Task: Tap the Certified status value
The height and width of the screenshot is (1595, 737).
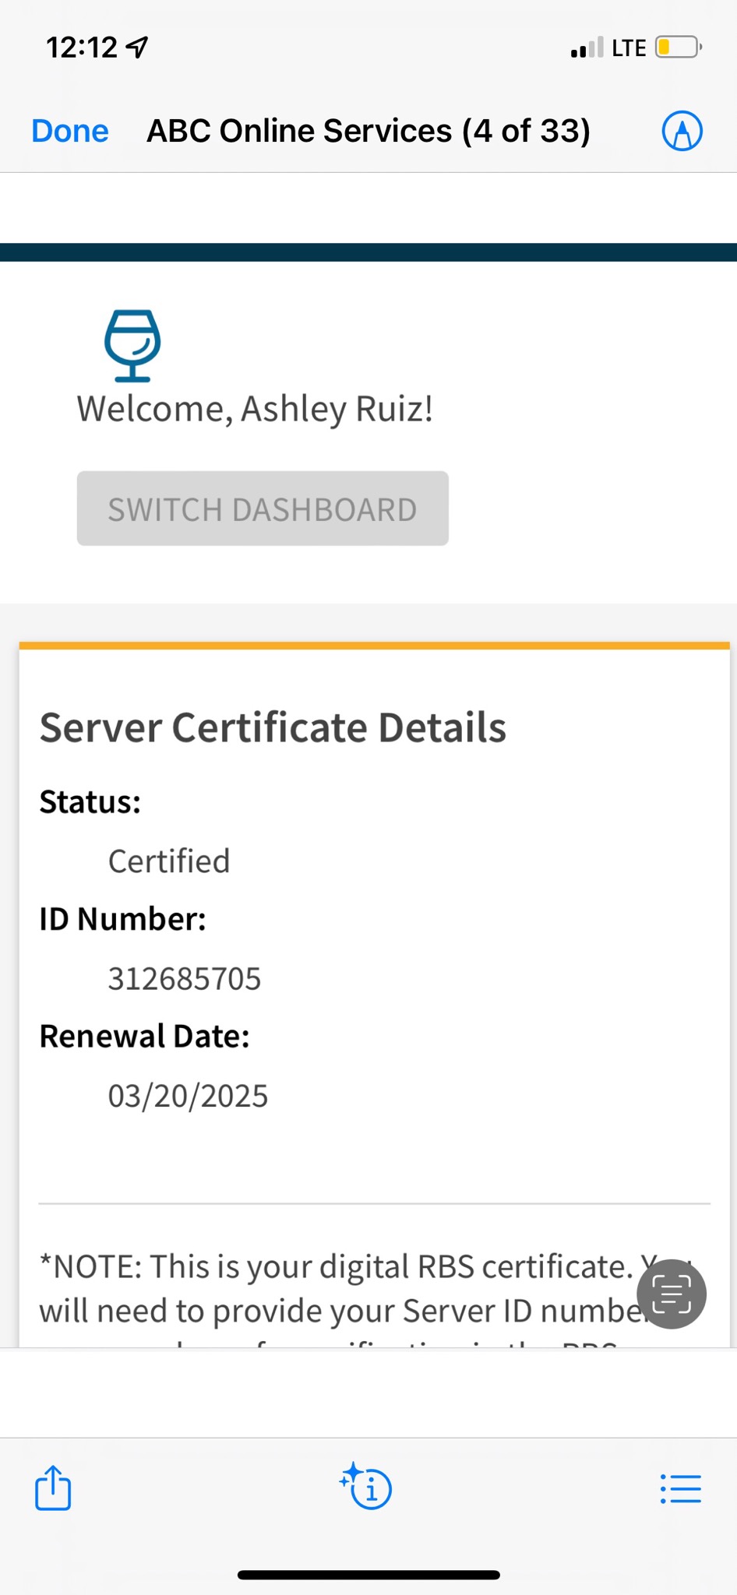Action: pyautogui.click(x=169, y=861)
